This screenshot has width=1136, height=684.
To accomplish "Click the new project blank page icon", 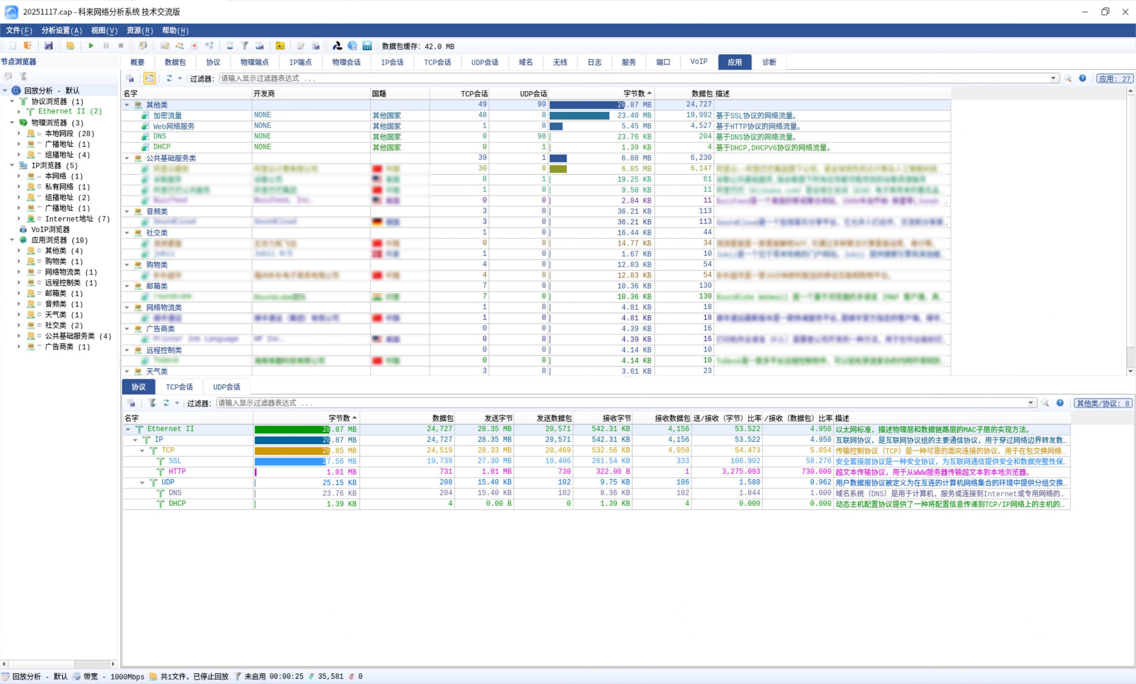I will click(x=13, y=46).
